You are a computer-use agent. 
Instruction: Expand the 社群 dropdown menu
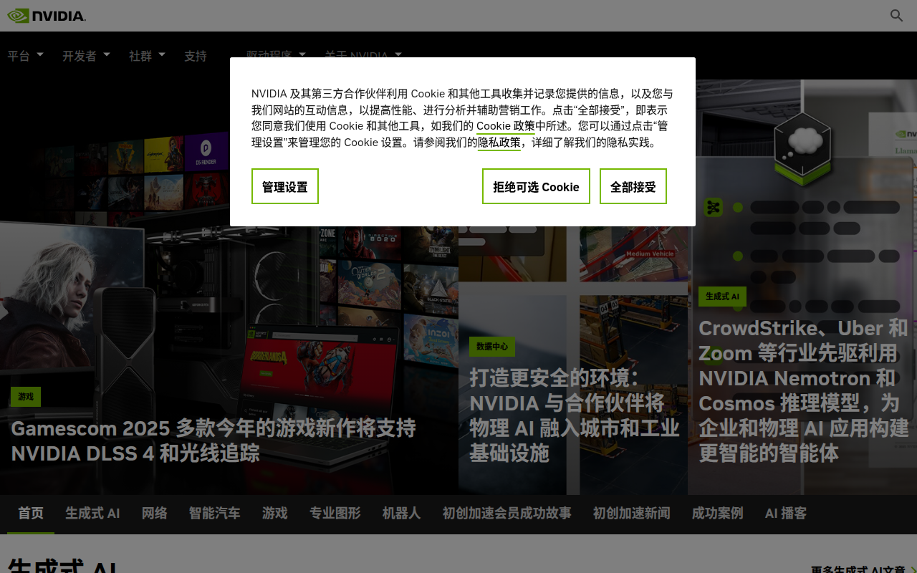pyautogui.click(x=147, y=55)
